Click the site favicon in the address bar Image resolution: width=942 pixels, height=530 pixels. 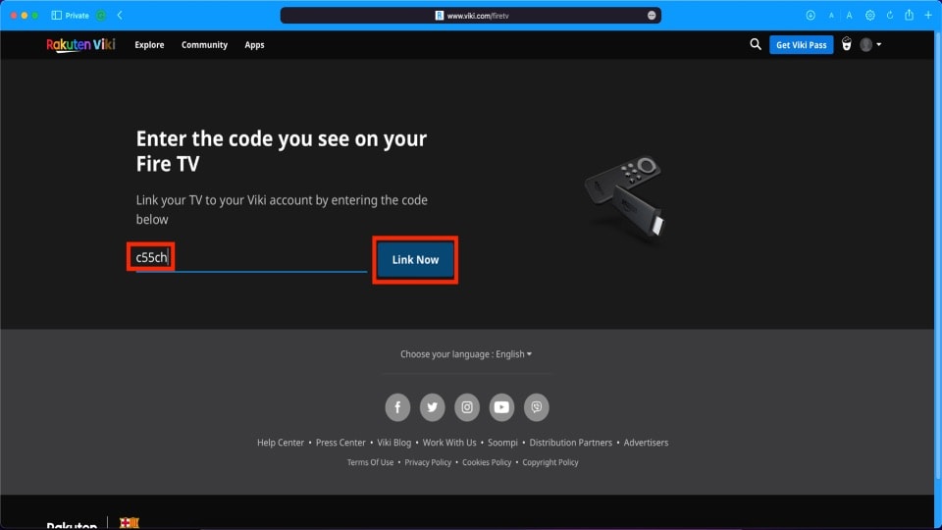(x=440, y=16)
